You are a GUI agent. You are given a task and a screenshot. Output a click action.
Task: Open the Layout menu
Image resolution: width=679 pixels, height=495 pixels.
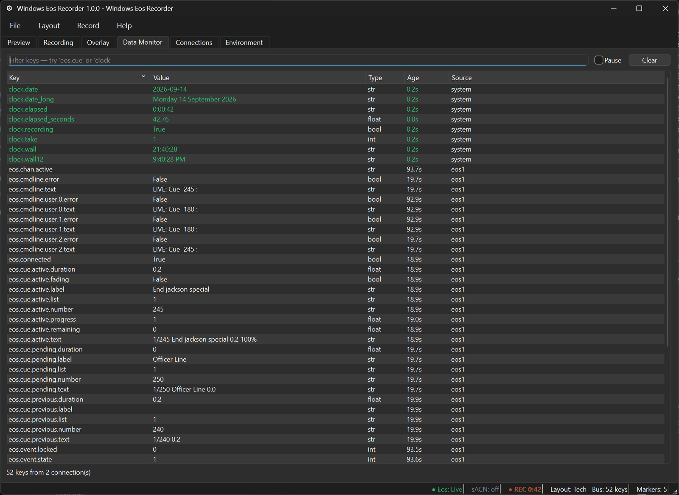49,26
